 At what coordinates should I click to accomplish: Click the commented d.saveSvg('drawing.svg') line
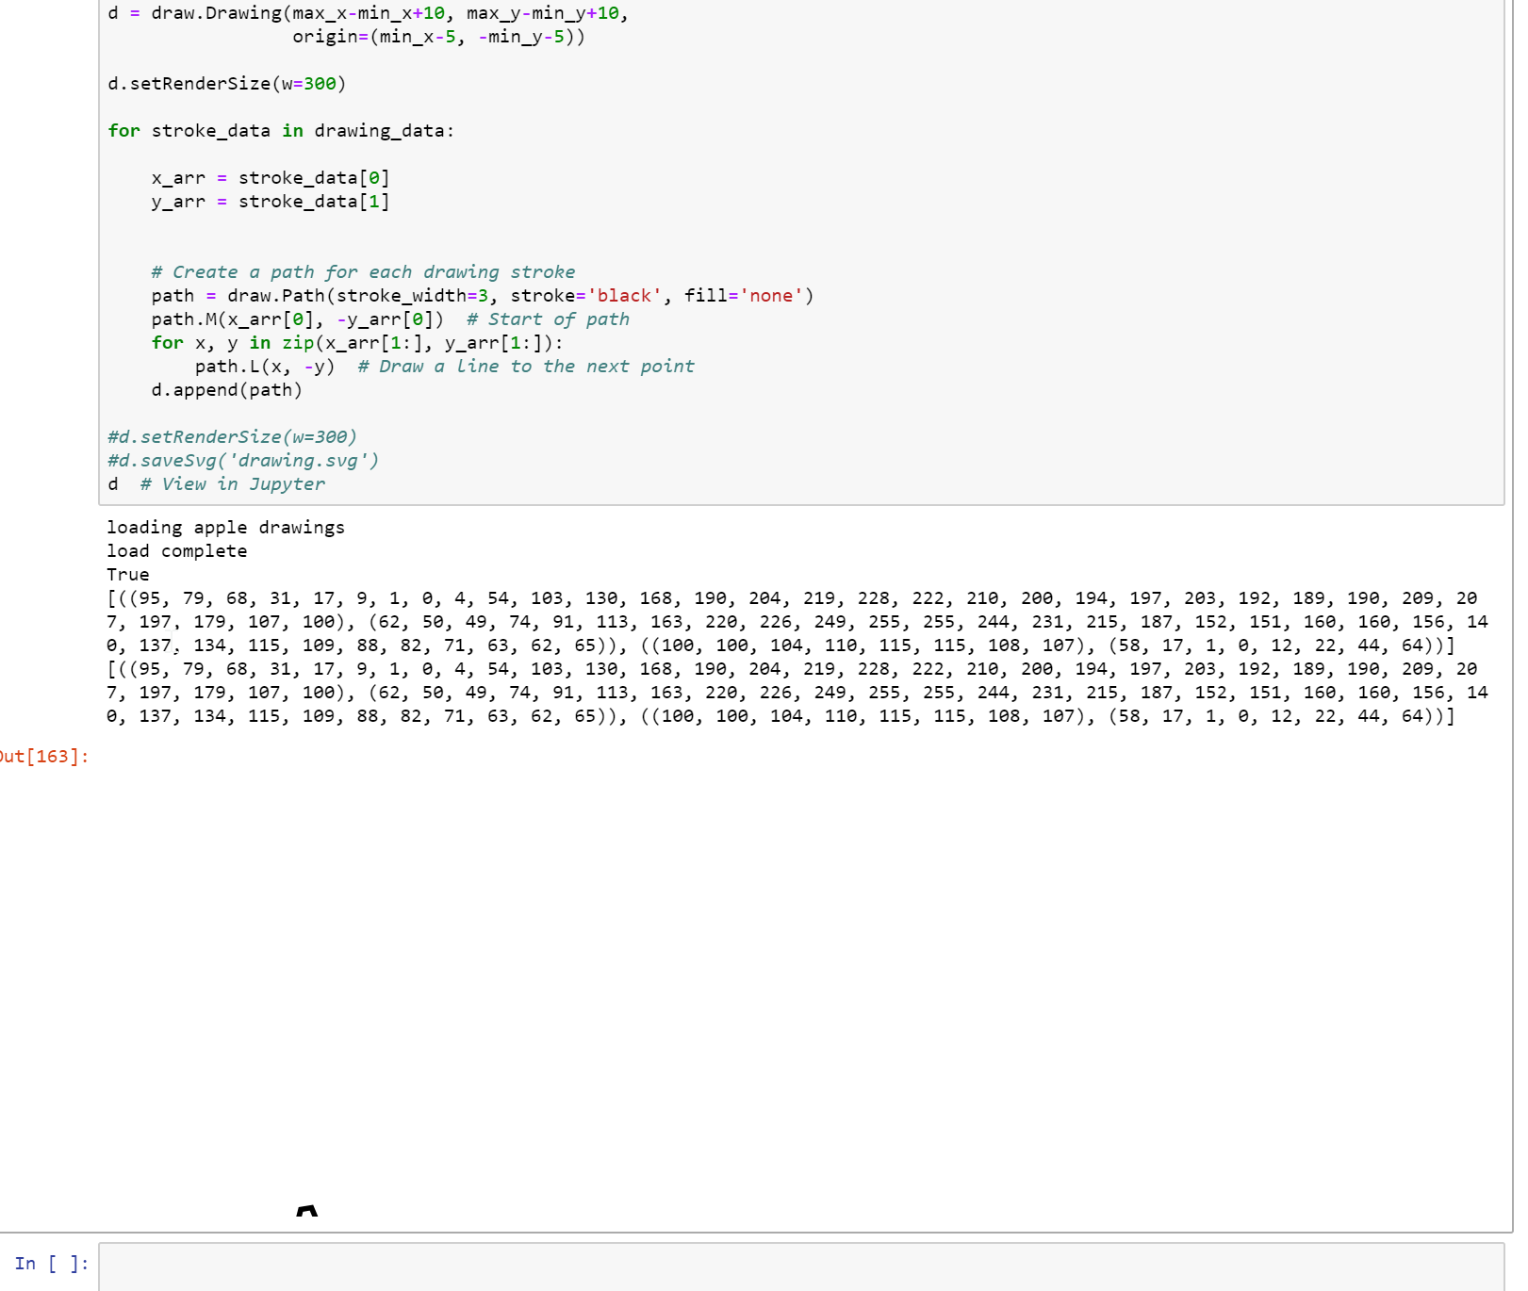point(242,460)
